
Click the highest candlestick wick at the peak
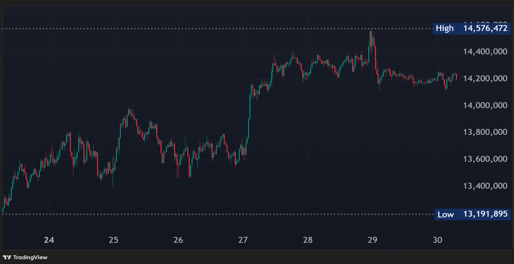coord(371,33)
